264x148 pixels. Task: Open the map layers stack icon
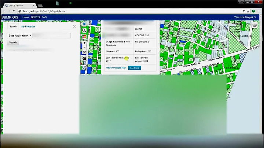pyautogui.click(x=254, y=25)
